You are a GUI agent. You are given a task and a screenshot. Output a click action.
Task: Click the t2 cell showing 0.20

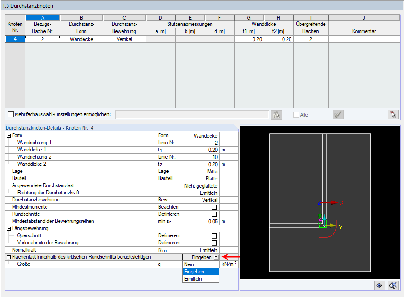pos(278,39)
